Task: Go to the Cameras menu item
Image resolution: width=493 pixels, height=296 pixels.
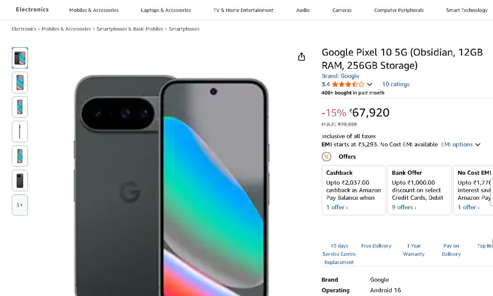Action: tap(342, 10)
